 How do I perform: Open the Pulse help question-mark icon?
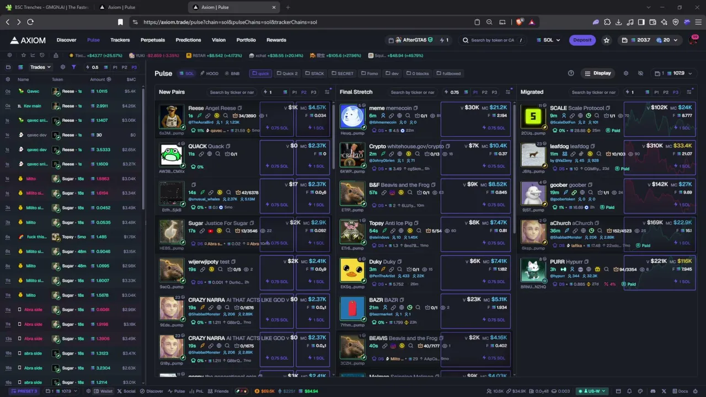[571, 73]
